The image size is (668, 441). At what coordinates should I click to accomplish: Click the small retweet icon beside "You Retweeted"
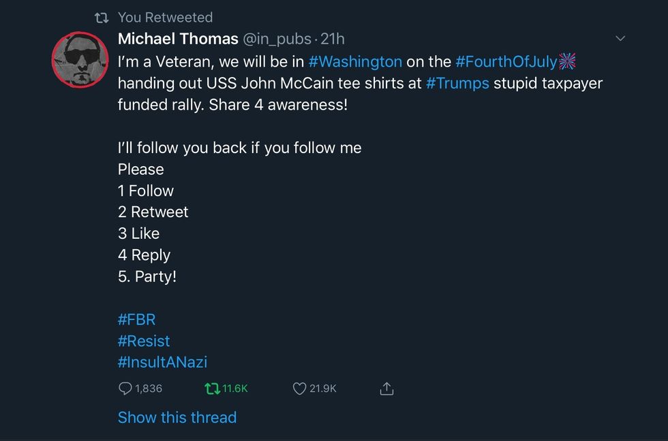pos(102,18)
